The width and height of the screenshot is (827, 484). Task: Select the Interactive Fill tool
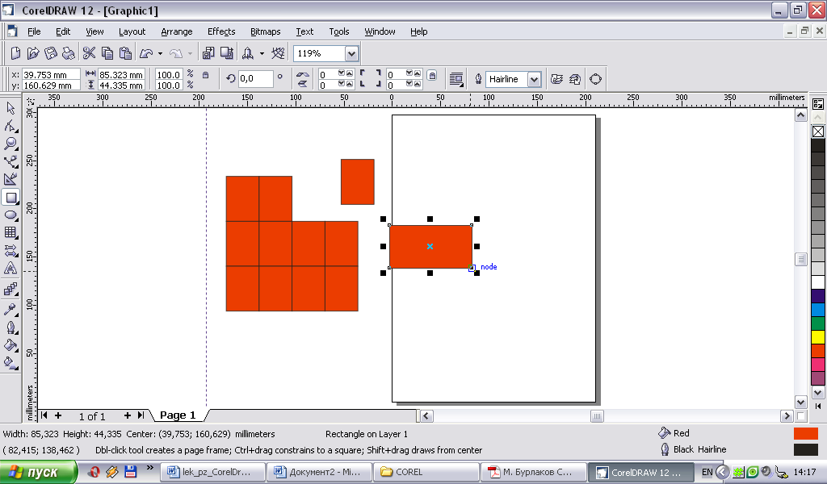click(10, 363)
